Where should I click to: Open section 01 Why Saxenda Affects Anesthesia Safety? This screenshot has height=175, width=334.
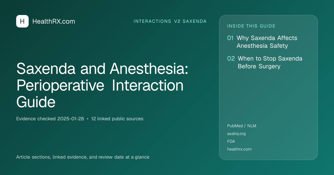pos(262,42)
